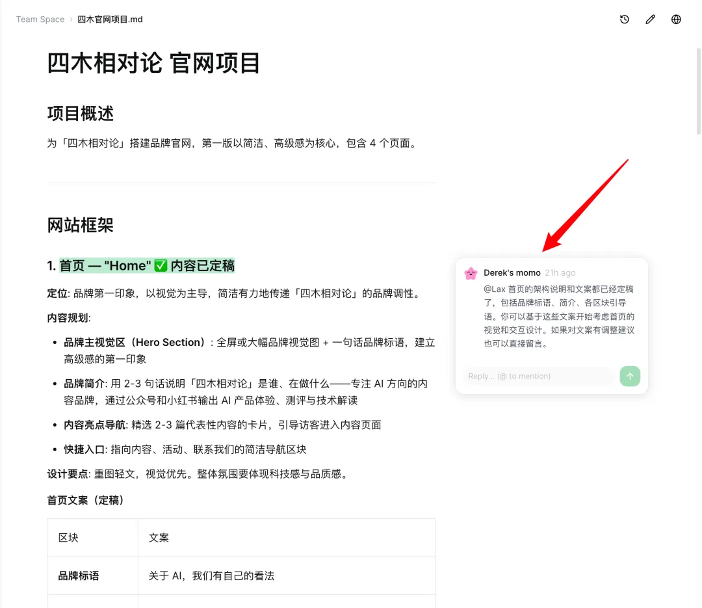Click Derek's momo star avatar
The image size is (702, 608).
[471, 273]
